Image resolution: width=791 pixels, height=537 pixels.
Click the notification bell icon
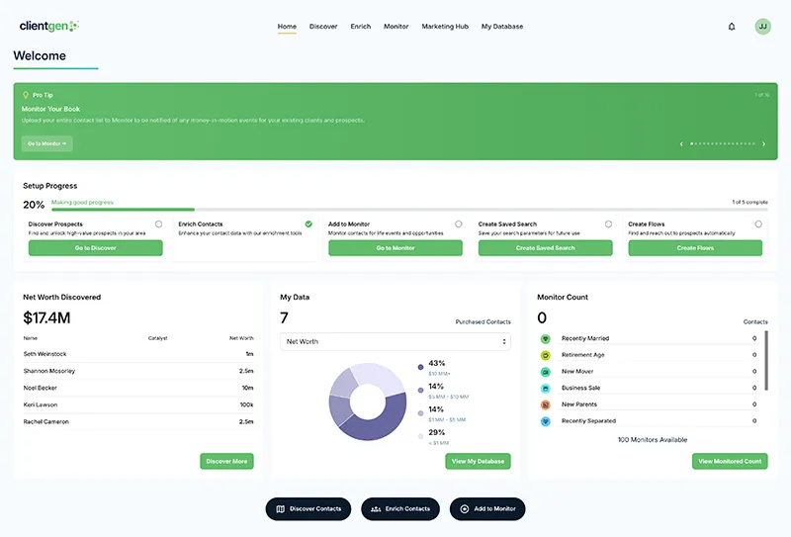(732, 27)
